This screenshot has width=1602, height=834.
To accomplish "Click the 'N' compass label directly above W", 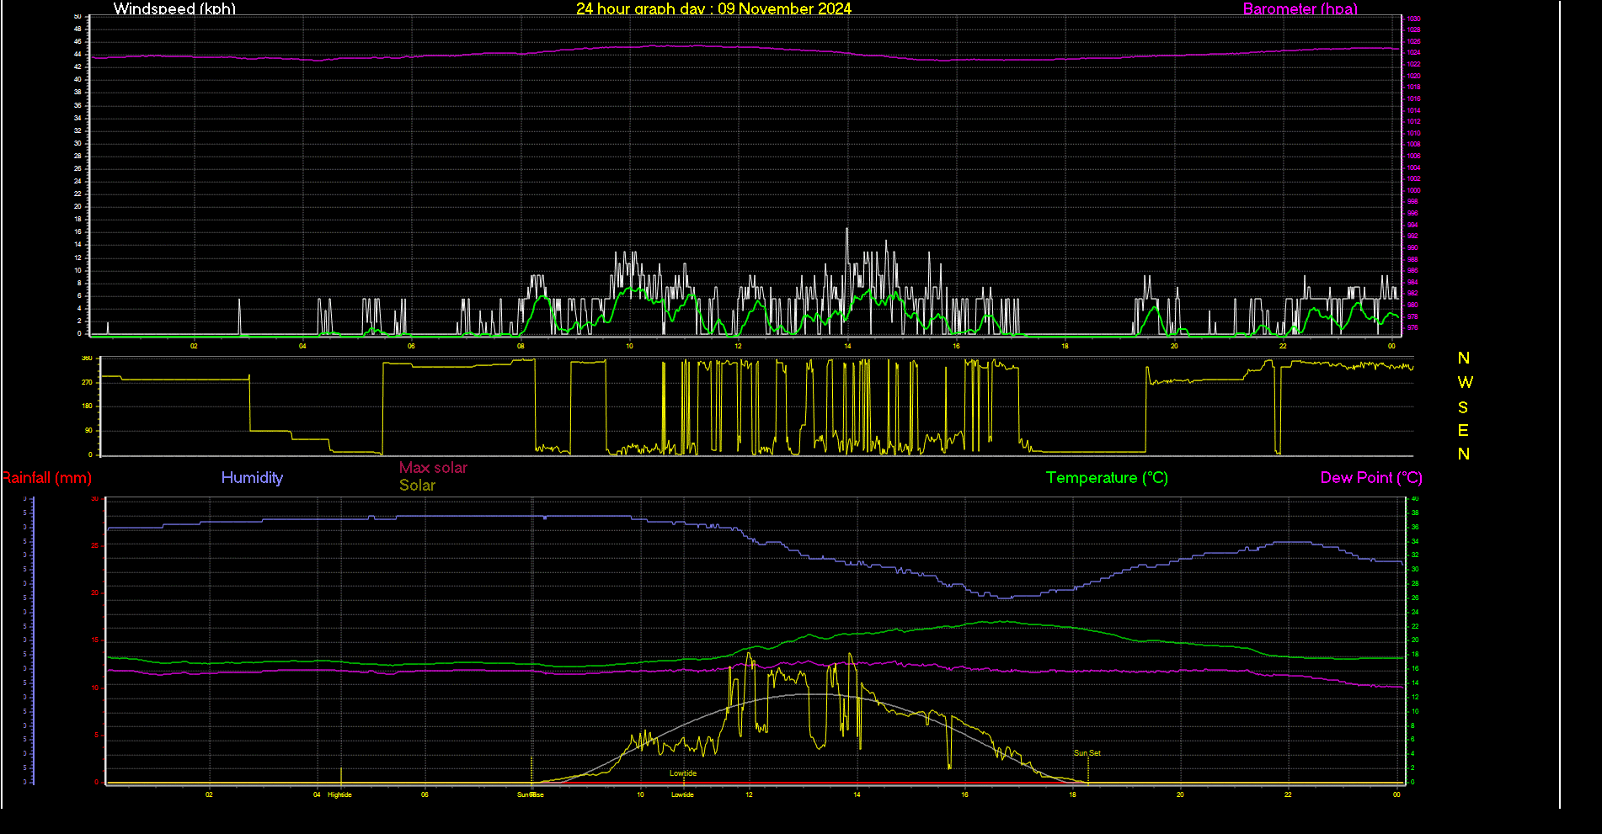I will pos(1464,358).
